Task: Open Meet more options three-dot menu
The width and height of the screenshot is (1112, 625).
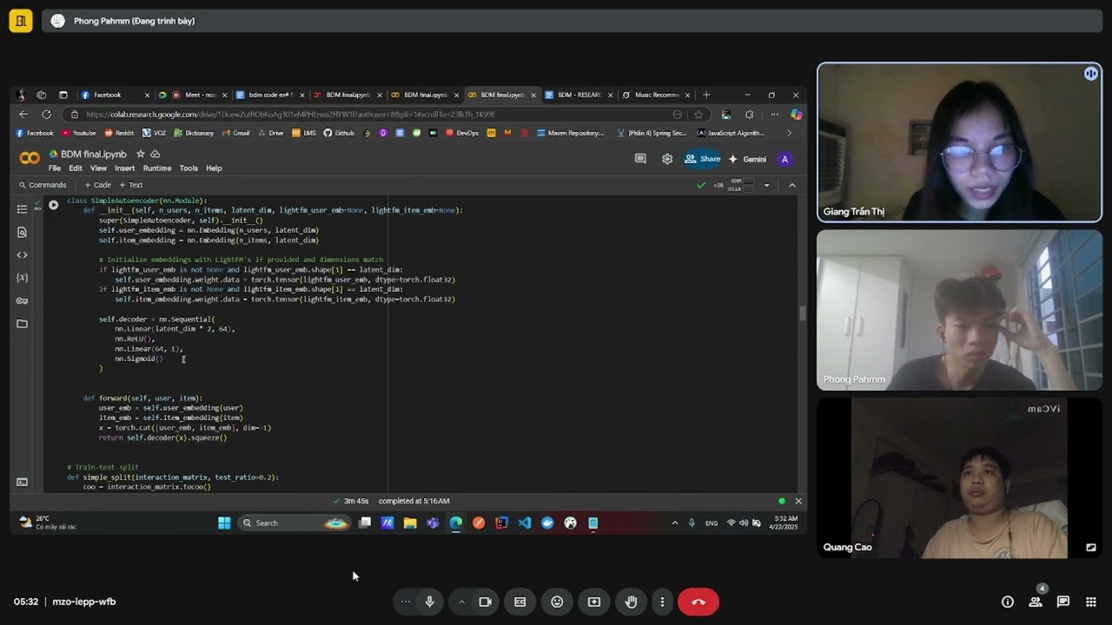Action: 662,602
